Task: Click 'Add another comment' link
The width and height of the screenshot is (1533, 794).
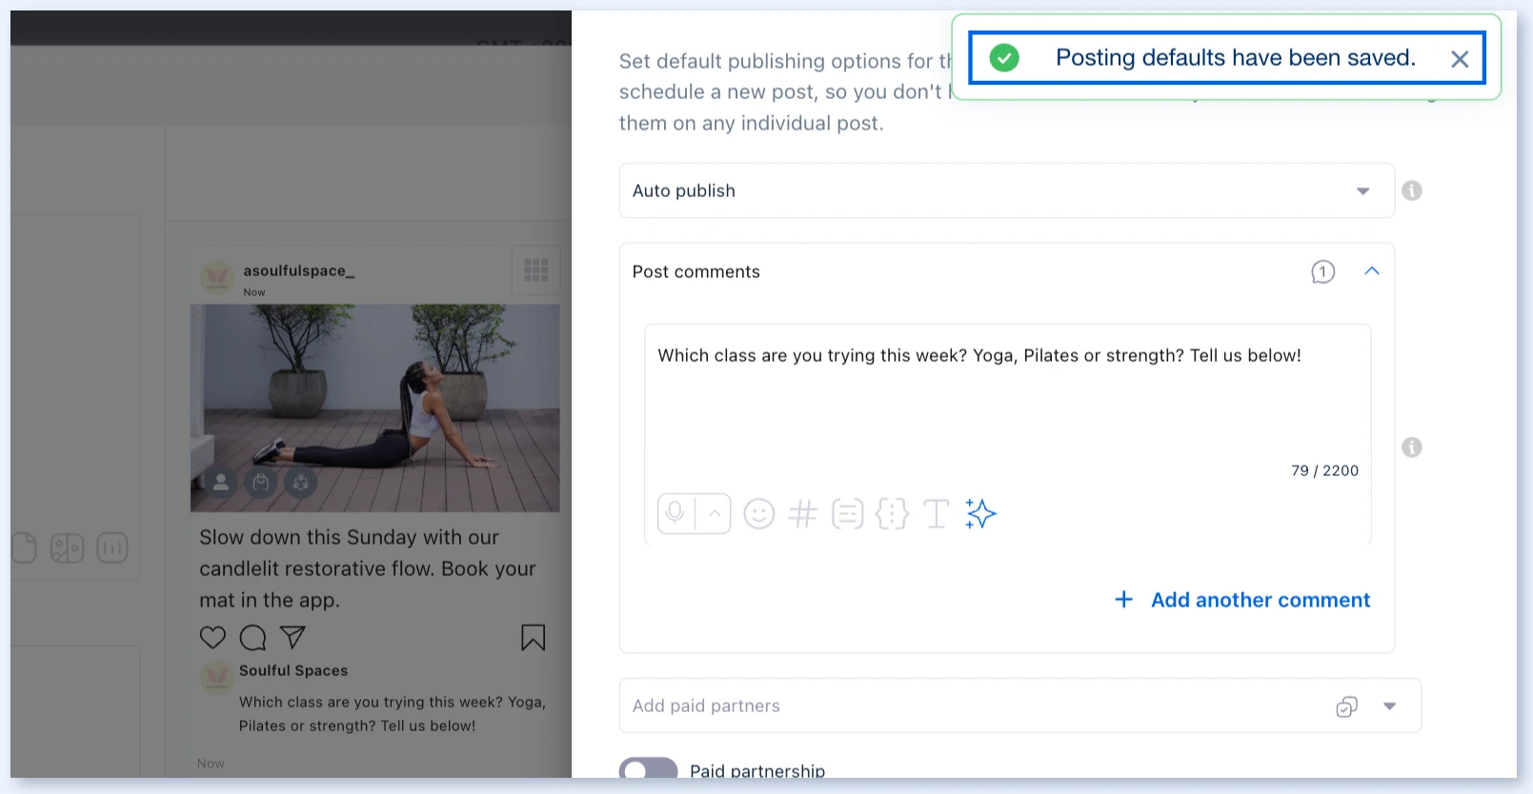Action: click(1242, 600)
